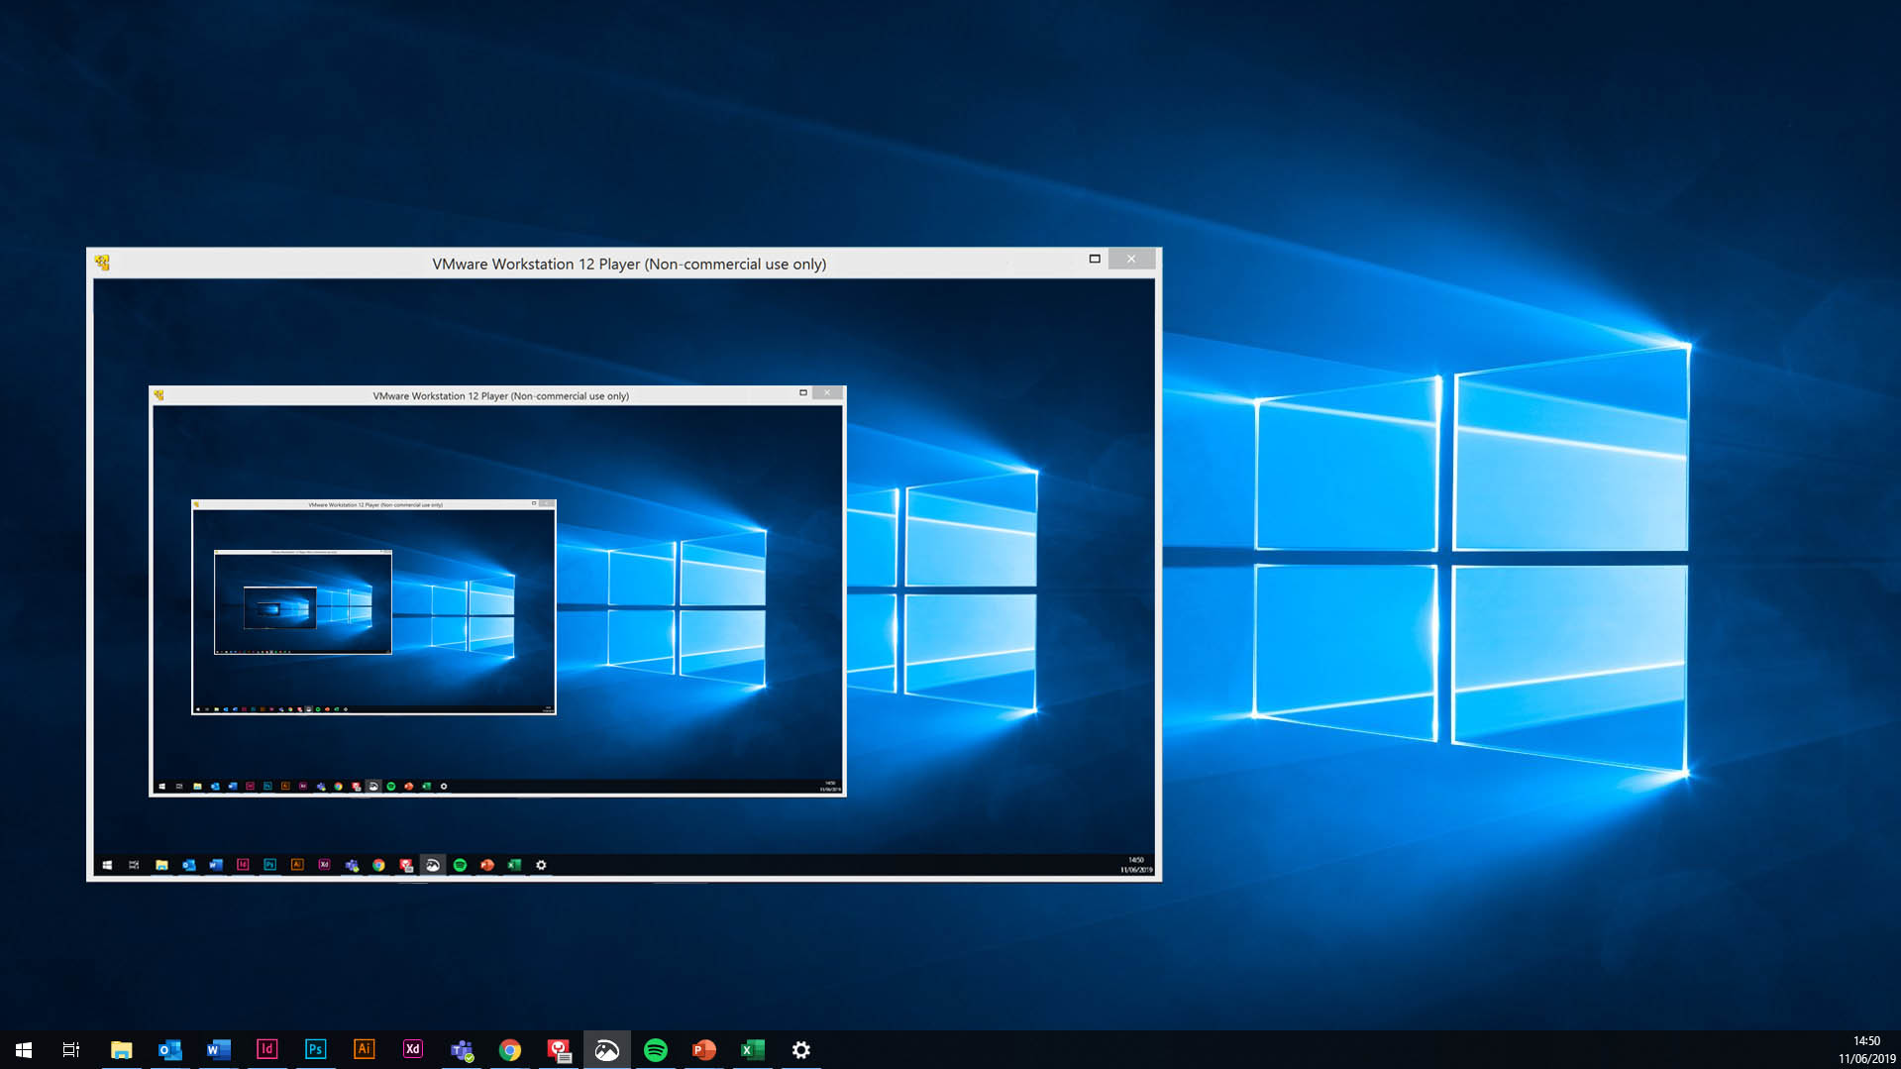Click the Task View button

(70, 1049)
